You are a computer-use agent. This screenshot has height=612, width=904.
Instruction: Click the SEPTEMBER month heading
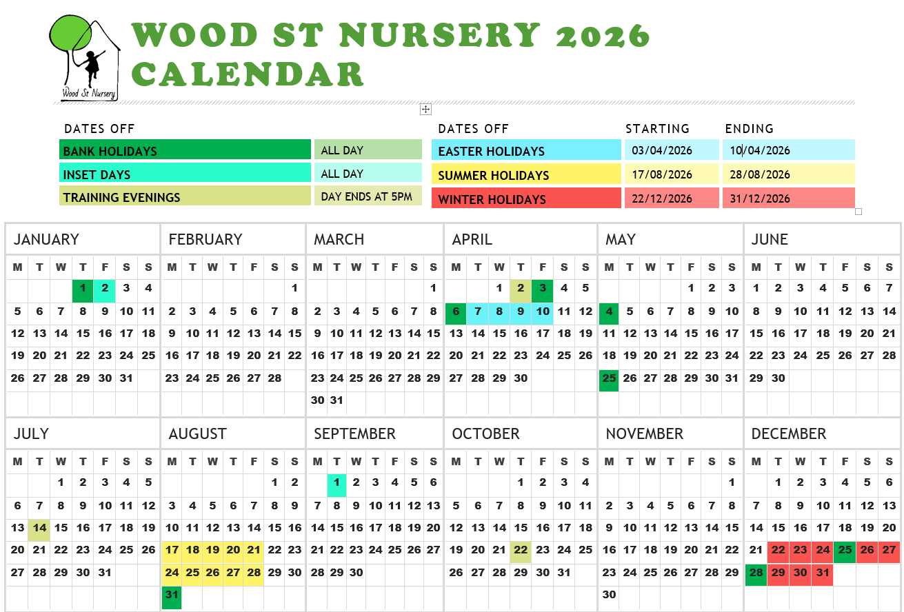click(x=354, y=433)
